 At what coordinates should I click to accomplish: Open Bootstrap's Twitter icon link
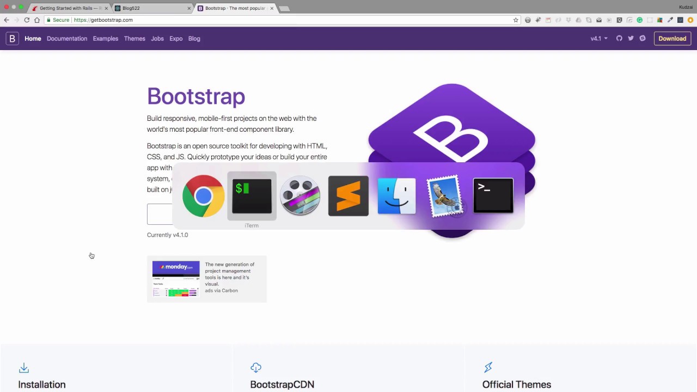click(x=631, y=39)
